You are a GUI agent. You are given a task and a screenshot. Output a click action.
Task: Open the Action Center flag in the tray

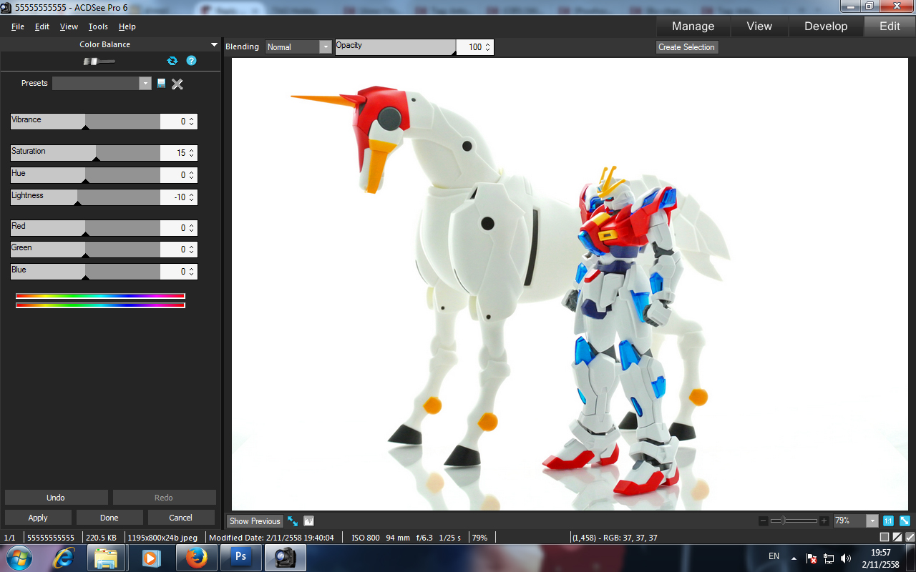812,558
